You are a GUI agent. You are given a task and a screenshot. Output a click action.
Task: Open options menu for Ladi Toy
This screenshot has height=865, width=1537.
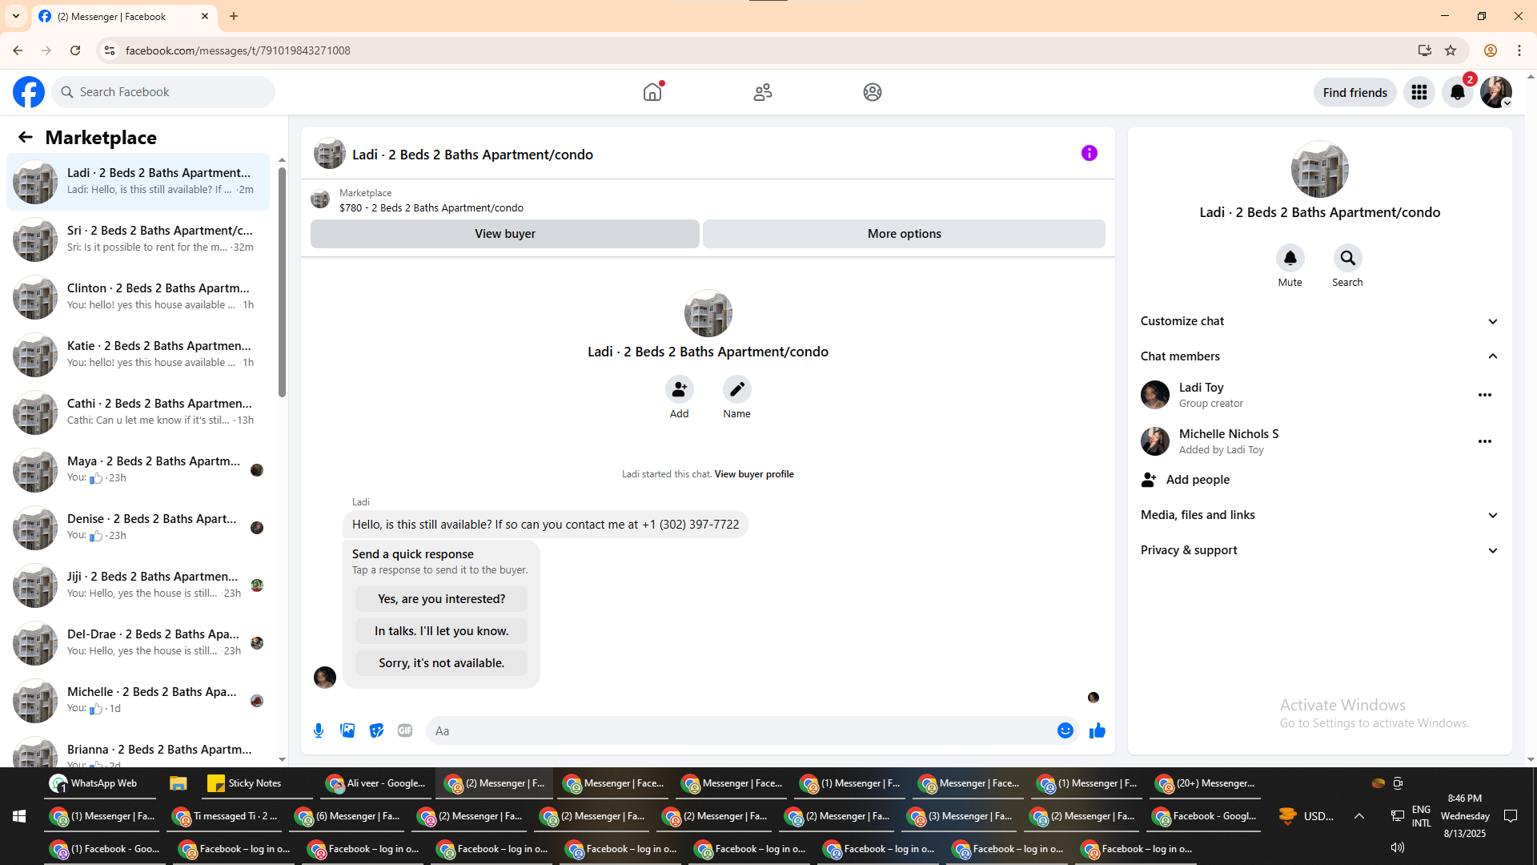1484,395
